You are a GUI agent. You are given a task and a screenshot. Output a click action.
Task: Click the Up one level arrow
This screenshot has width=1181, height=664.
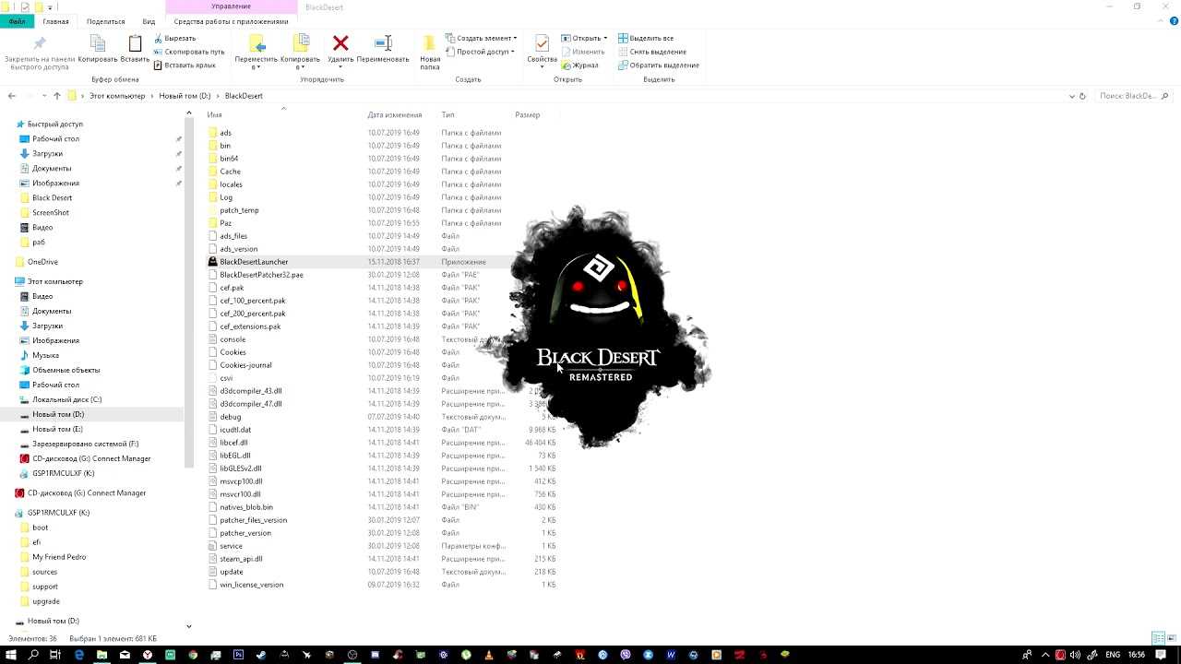click(x=57, y=96)
